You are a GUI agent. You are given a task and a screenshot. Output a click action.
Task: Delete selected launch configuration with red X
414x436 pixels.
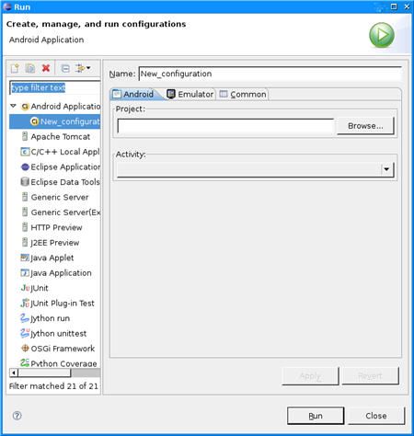click(46, 68)
